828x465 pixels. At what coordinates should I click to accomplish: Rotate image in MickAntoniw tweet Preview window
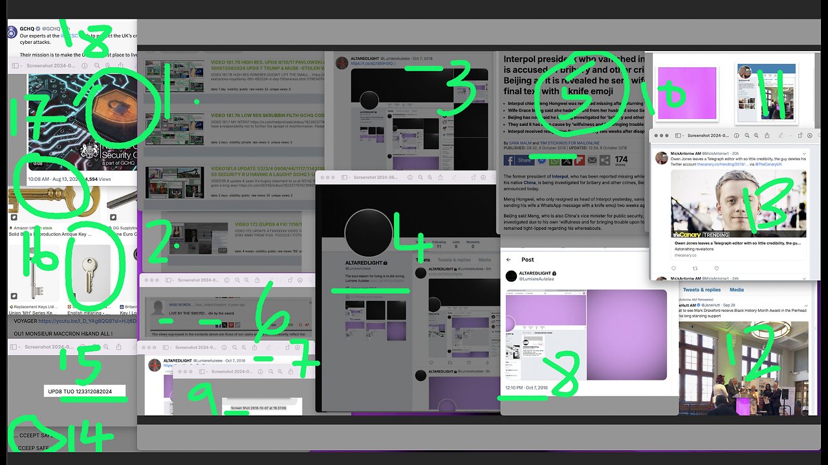(x=800, y=136)
